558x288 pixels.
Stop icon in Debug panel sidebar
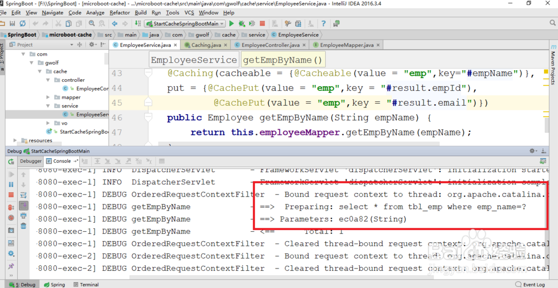pyautogui.click(x=11, y=195)
